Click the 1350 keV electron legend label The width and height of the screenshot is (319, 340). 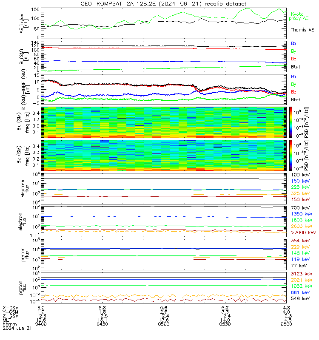pos(302,214)
